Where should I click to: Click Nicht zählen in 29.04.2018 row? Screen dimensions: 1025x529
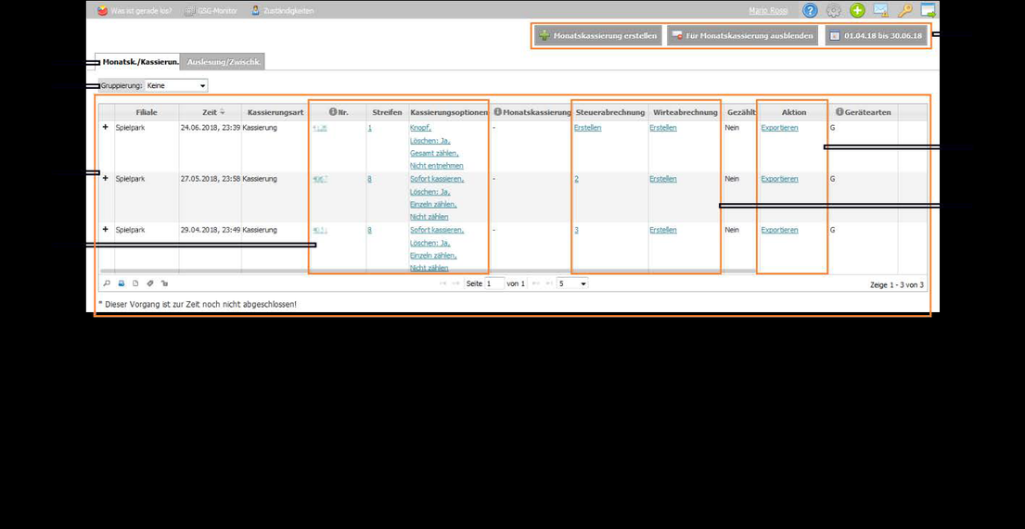[x=429, y=268]
